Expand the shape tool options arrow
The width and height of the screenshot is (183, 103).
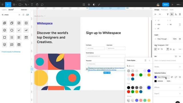pos(22,5)
